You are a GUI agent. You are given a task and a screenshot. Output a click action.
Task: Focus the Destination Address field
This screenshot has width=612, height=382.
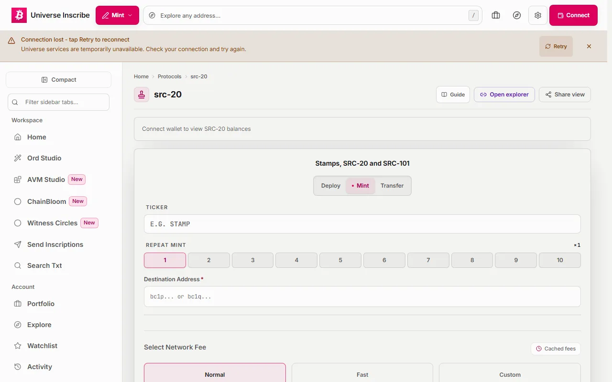click(x=362, y=297)
